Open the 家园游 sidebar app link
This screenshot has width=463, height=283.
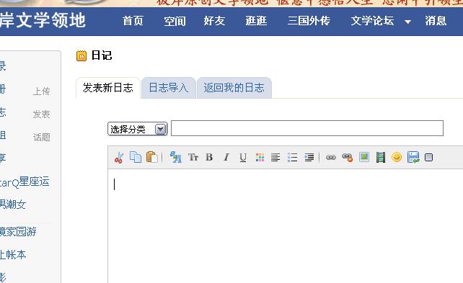(18, 232)
